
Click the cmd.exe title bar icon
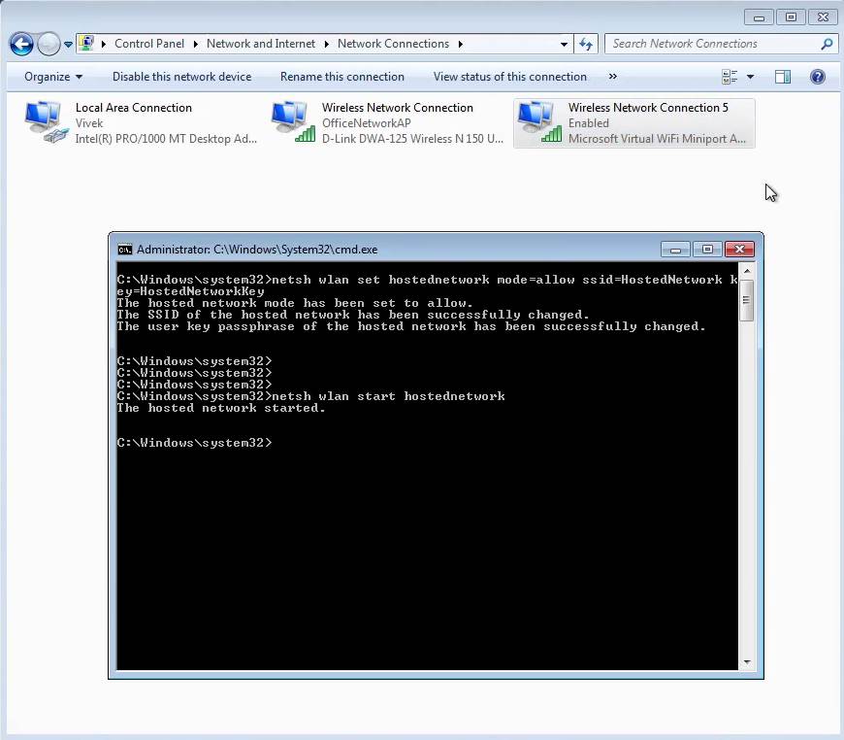[x=124, y=250]
